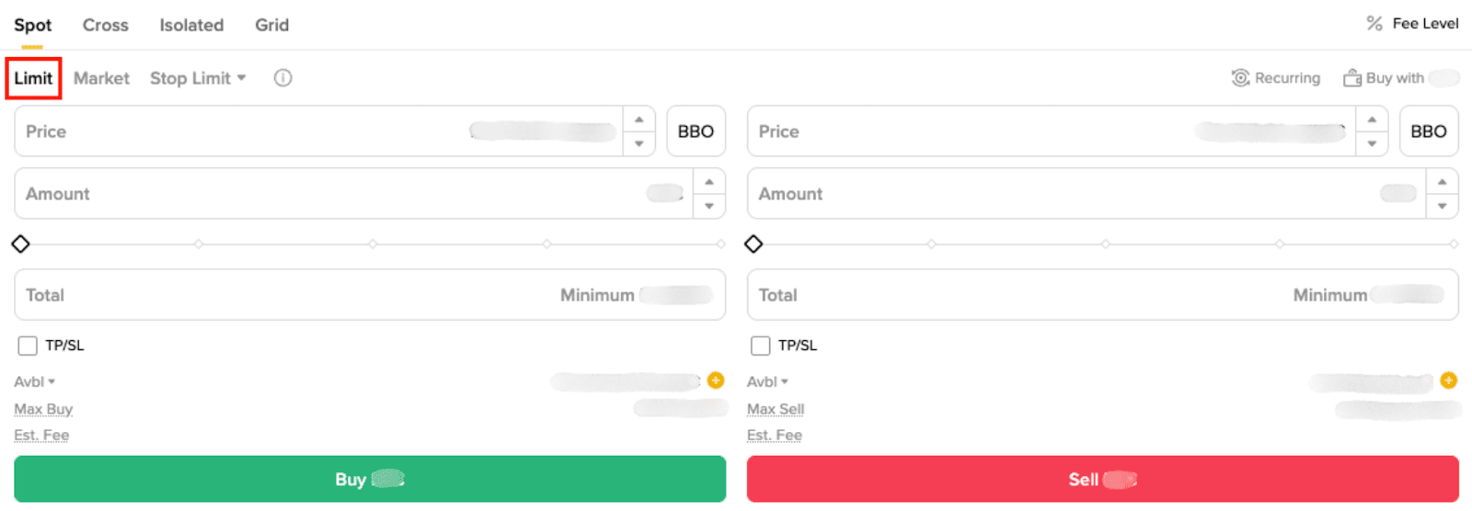
Task: Switch to the Cross margin tab
Action: [x=106, y=25]
